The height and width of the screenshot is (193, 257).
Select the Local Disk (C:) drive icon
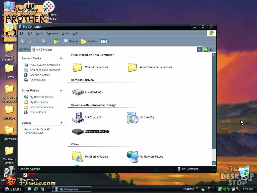point(78,92)
